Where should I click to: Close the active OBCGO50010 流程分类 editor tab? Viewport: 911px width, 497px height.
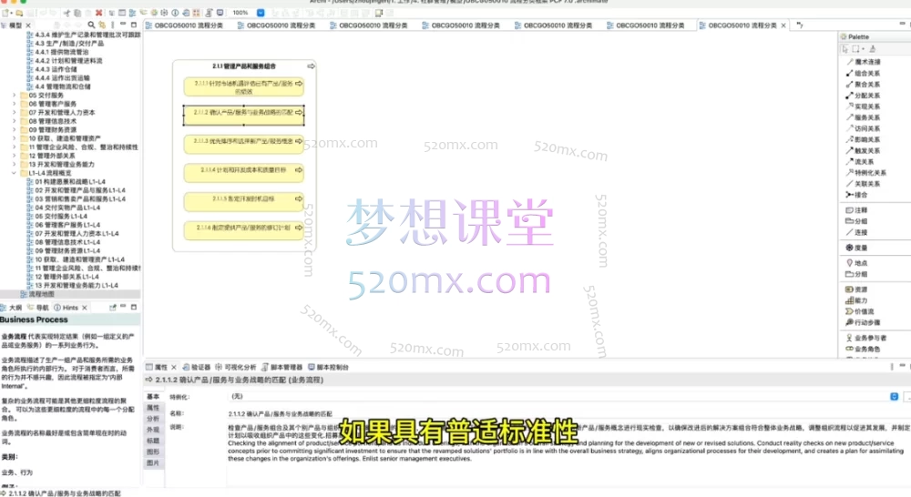pyautogui.click(x=783, y=25)
